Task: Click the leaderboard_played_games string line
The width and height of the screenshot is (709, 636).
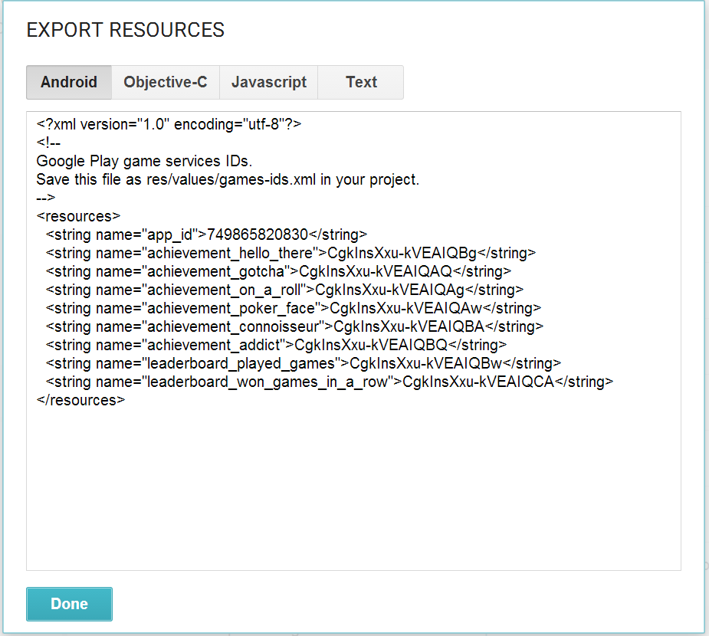Action: click(x=304, y=364)
